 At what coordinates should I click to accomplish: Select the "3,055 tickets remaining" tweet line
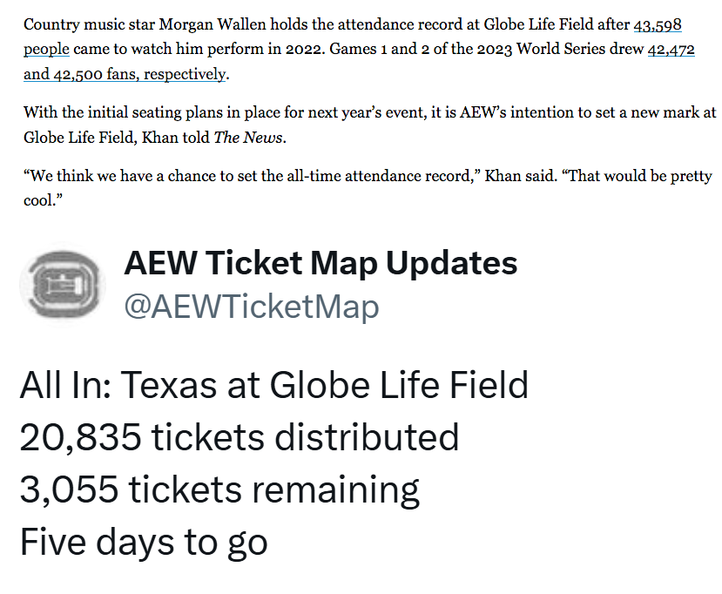tap(219, 489)
